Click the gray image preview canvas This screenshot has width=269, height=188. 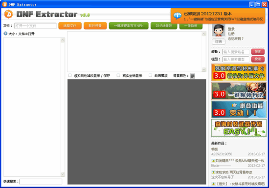pyautogui.click(x=137, y=132)
